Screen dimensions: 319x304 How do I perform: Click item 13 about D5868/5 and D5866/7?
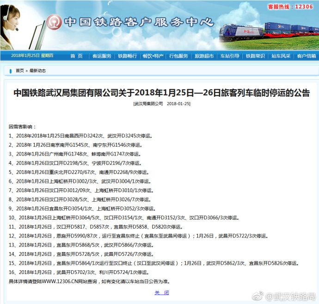point(81,245)
